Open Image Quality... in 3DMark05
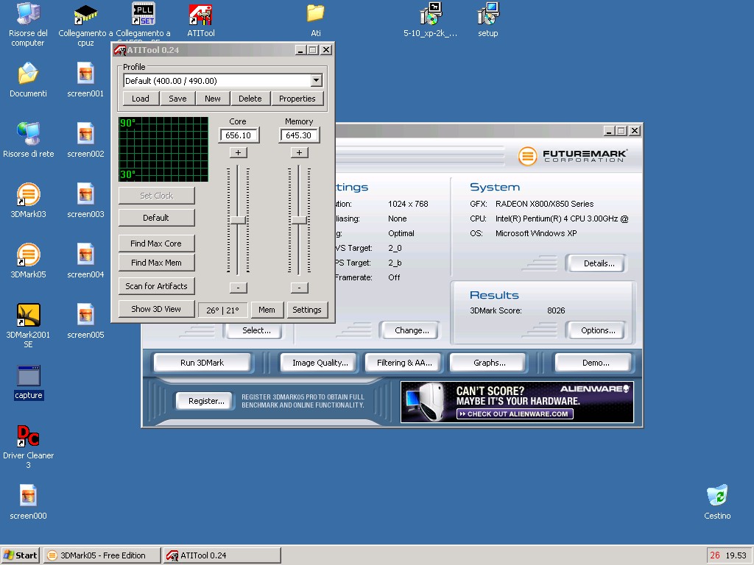This screenshot has width=754, height=565. (320, 363)
